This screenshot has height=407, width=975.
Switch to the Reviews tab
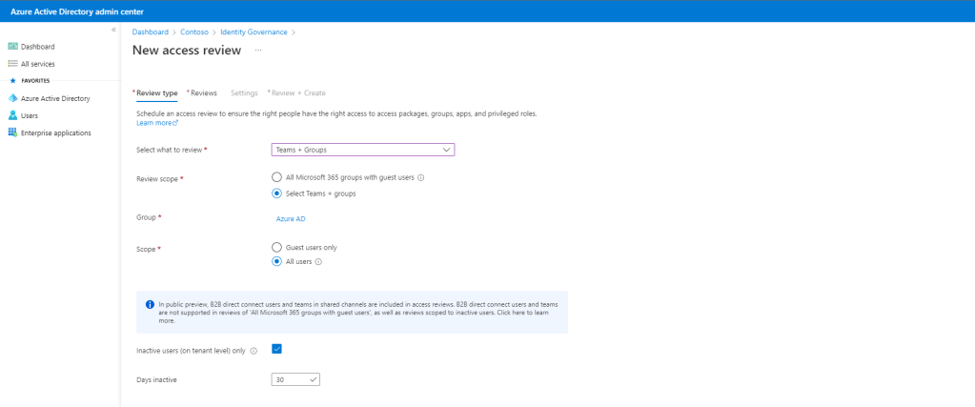pyautogui.click(x=203, y=93)
